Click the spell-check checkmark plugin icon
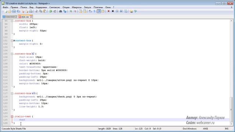235x132 pixels. coord(135,11)
